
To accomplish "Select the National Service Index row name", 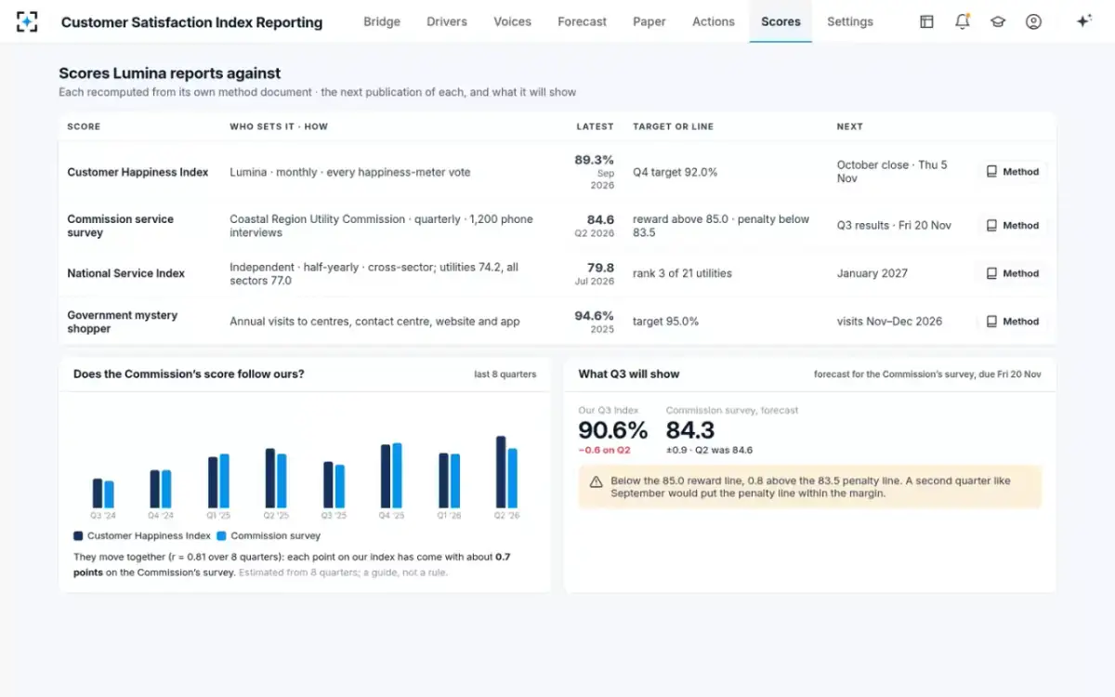I will click(x=125, y=274).
